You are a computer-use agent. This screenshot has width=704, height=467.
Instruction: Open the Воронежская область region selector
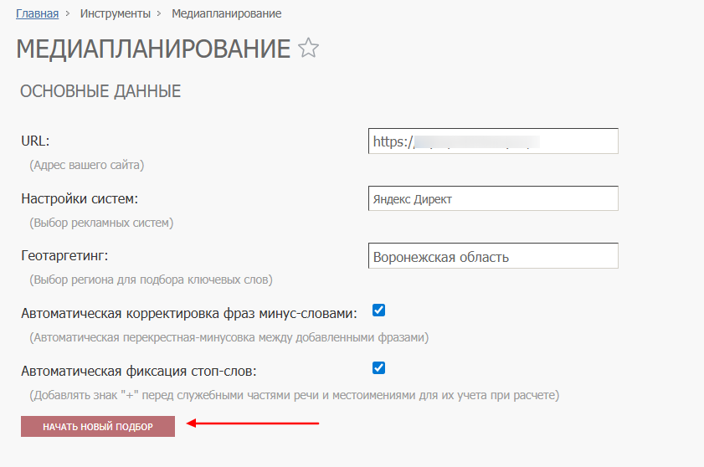click(493, 256)
